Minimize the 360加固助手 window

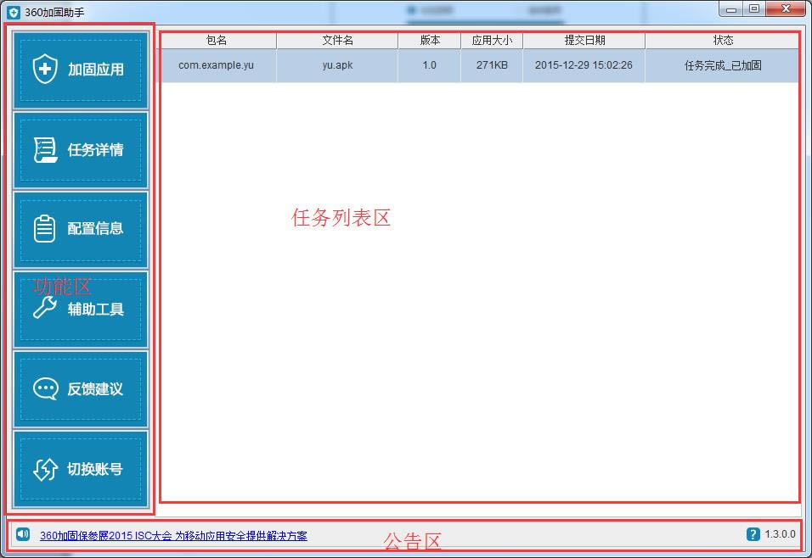point(731,9)
